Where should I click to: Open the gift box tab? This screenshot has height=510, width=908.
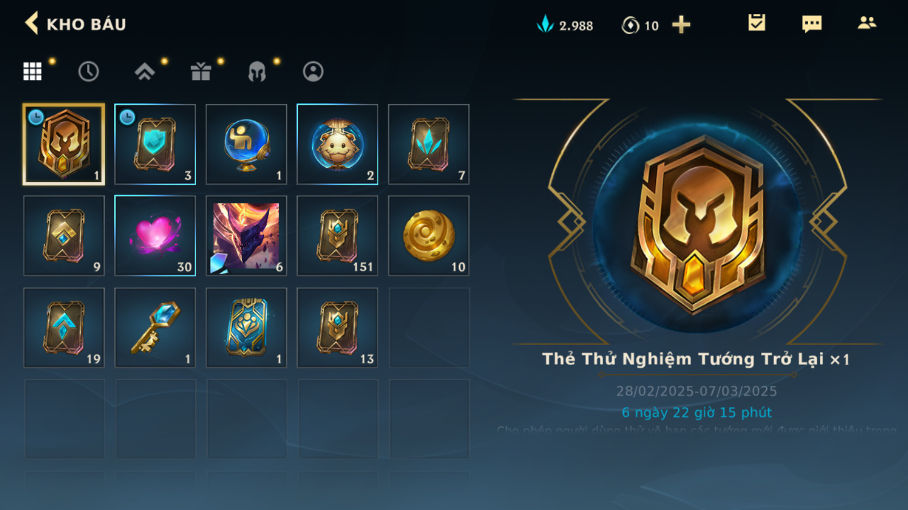pos(201,71)
